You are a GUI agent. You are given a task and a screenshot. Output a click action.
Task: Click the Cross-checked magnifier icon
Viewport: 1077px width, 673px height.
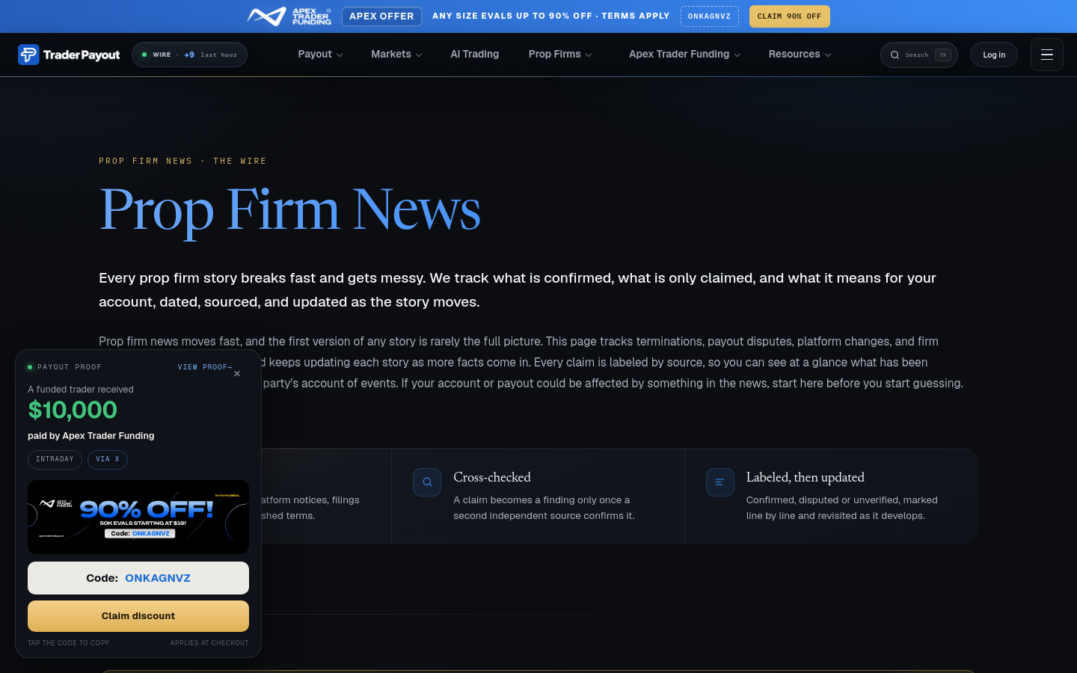click(427, 482)
